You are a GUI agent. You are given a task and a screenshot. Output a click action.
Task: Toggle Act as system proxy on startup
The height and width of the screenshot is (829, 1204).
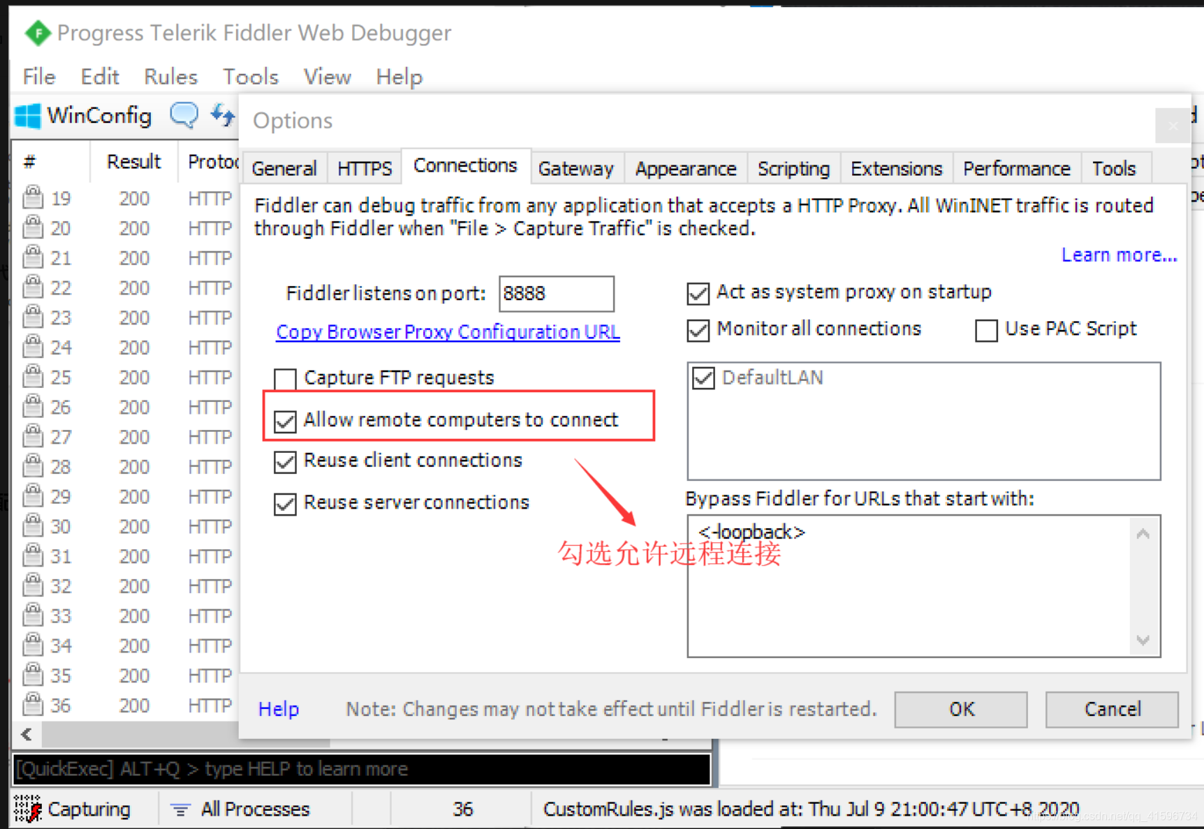[698, 293]
